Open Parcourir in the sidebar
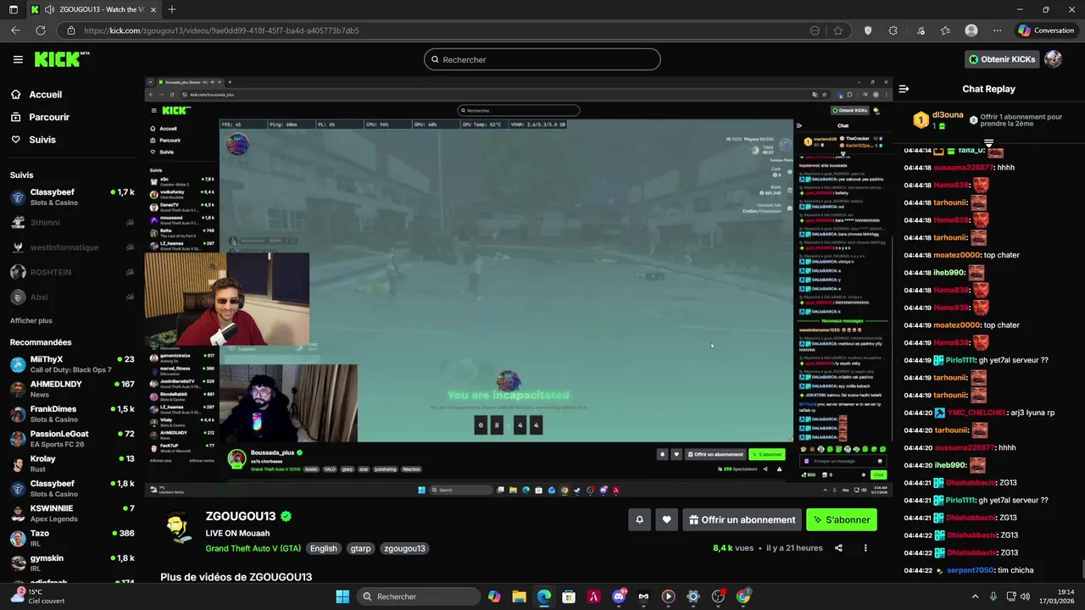Viewport: 1085px width, 610px height. point(49,117)
